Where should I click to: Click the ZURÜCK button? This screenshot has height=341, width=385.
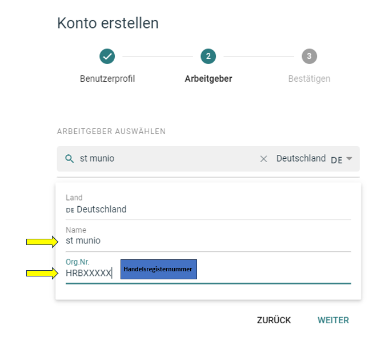click(274, 320)
